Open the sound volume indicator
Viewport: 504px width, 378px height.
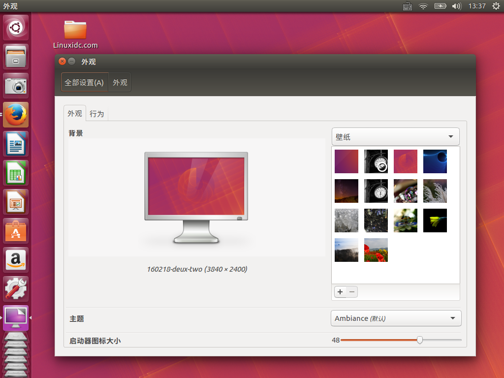click(x=456, y=6)
